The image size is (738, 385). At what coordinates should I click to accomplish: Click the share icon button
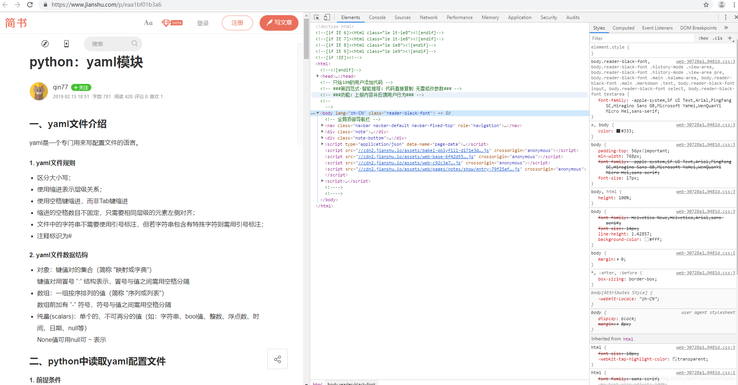(x=277, y=359)
